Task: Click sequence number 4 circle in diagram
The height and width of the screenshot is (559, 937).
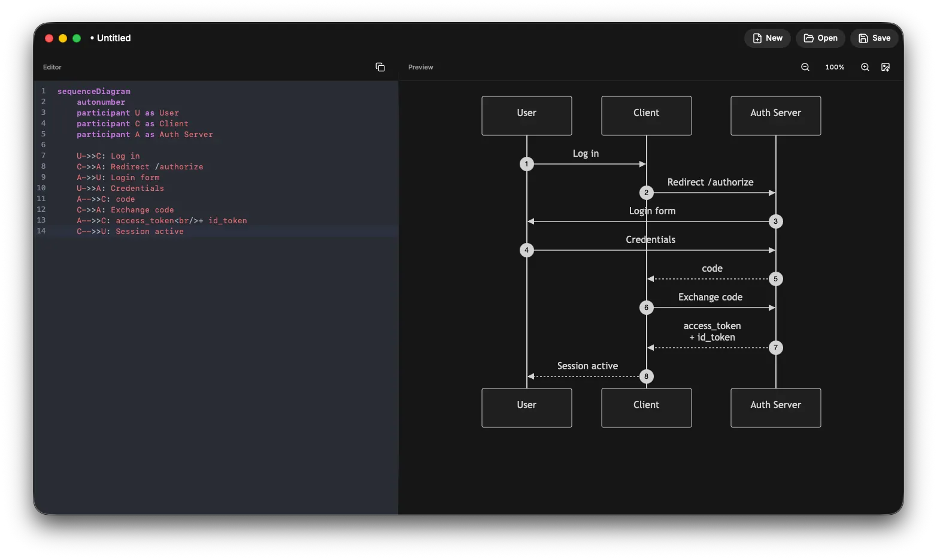Action: [x=526, y=250]
